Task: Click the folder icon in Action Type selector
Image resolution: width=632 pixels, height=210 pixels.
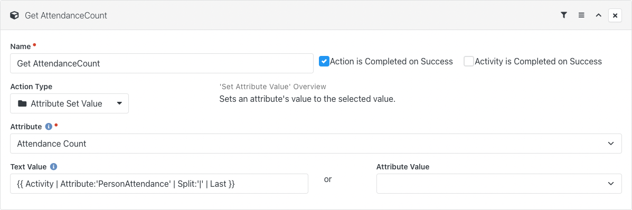Action: (x=23, y=103)
